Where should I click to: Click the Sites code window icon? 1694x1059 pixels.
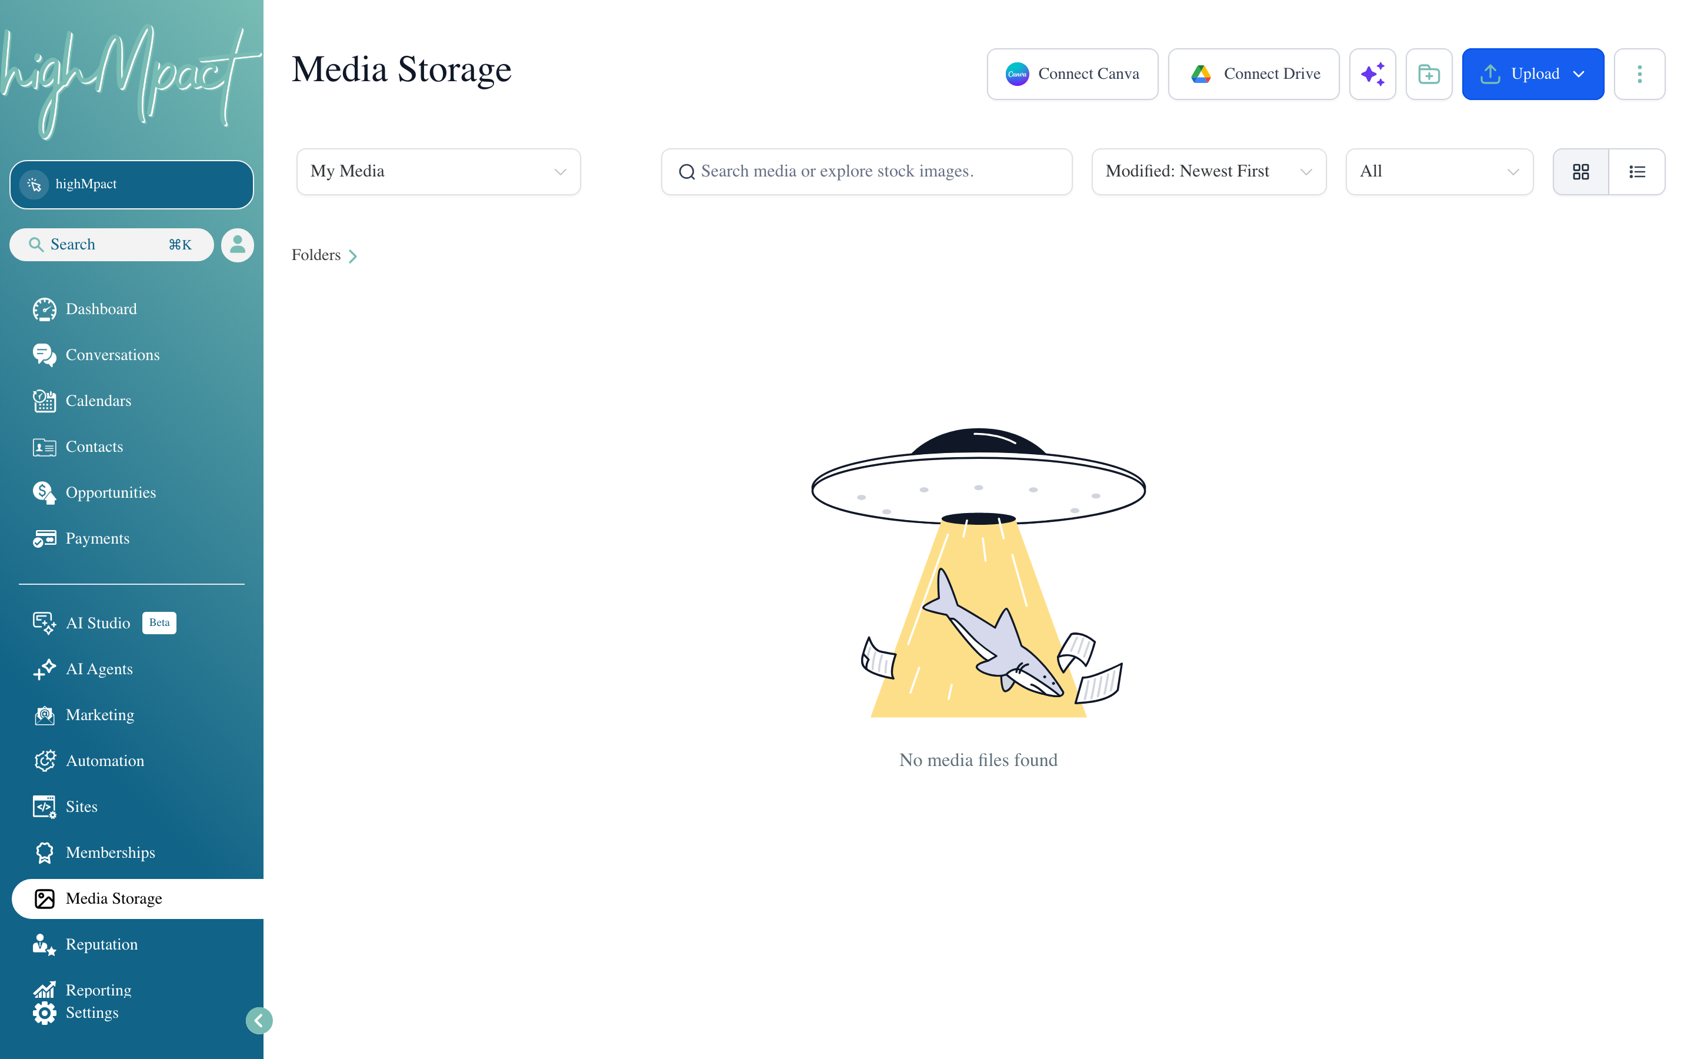44,807
